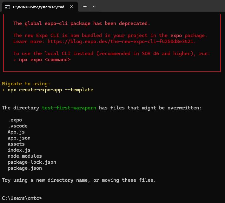Click index.js in the file list

point(19,150)
